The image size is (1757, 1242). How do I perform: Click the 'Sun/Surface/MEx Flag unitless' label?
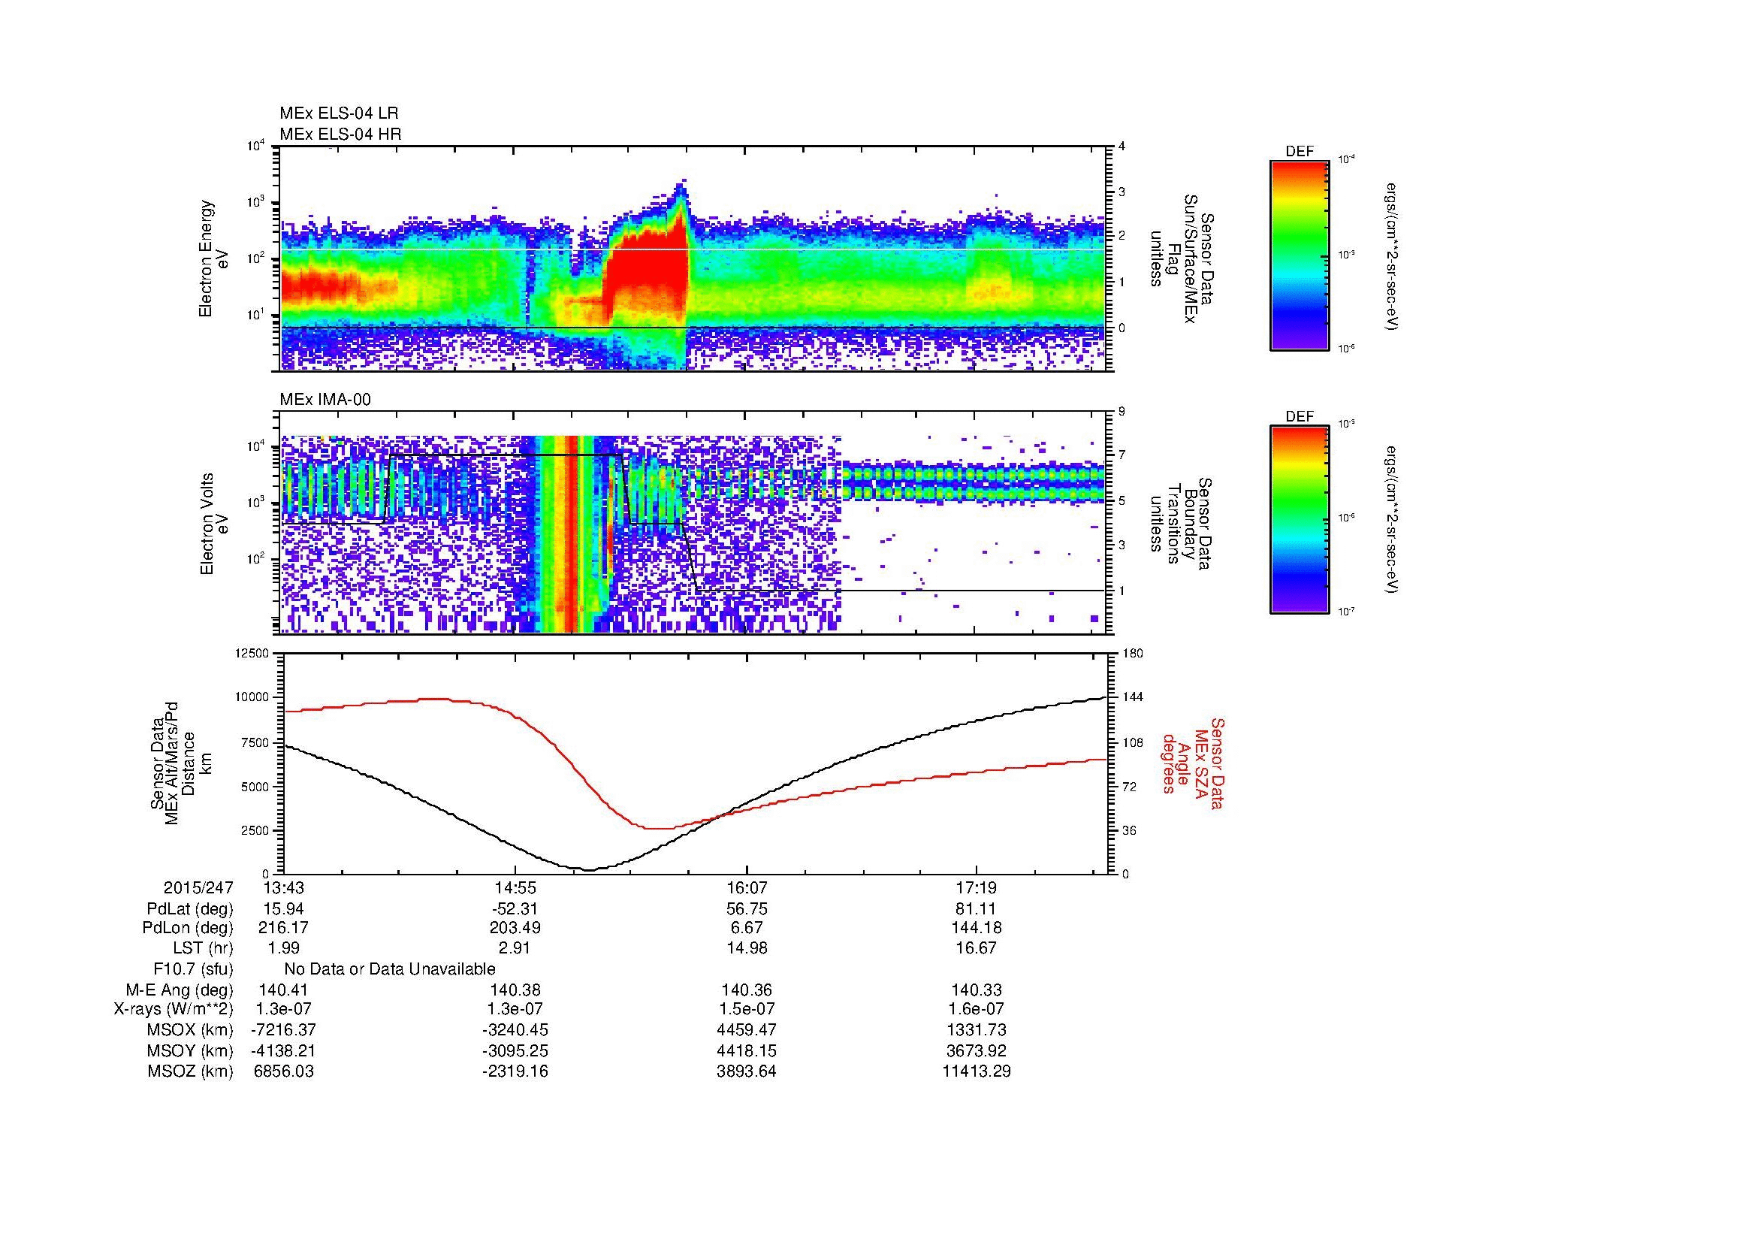click(1183, 258)
